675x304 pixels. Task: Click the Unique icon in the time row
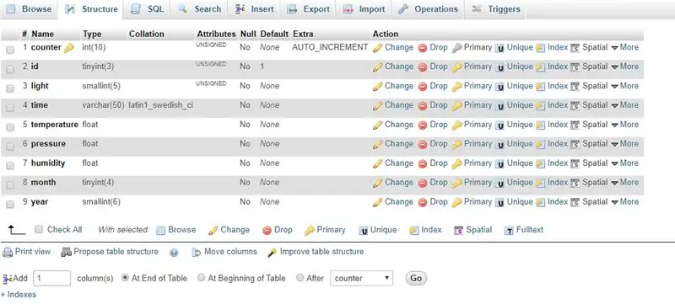499,105
